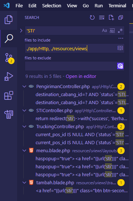The width and height of the screenshot is (133, 201).
Task: Open the Explorer view in activity bar
Action: [x=8, y=20]
